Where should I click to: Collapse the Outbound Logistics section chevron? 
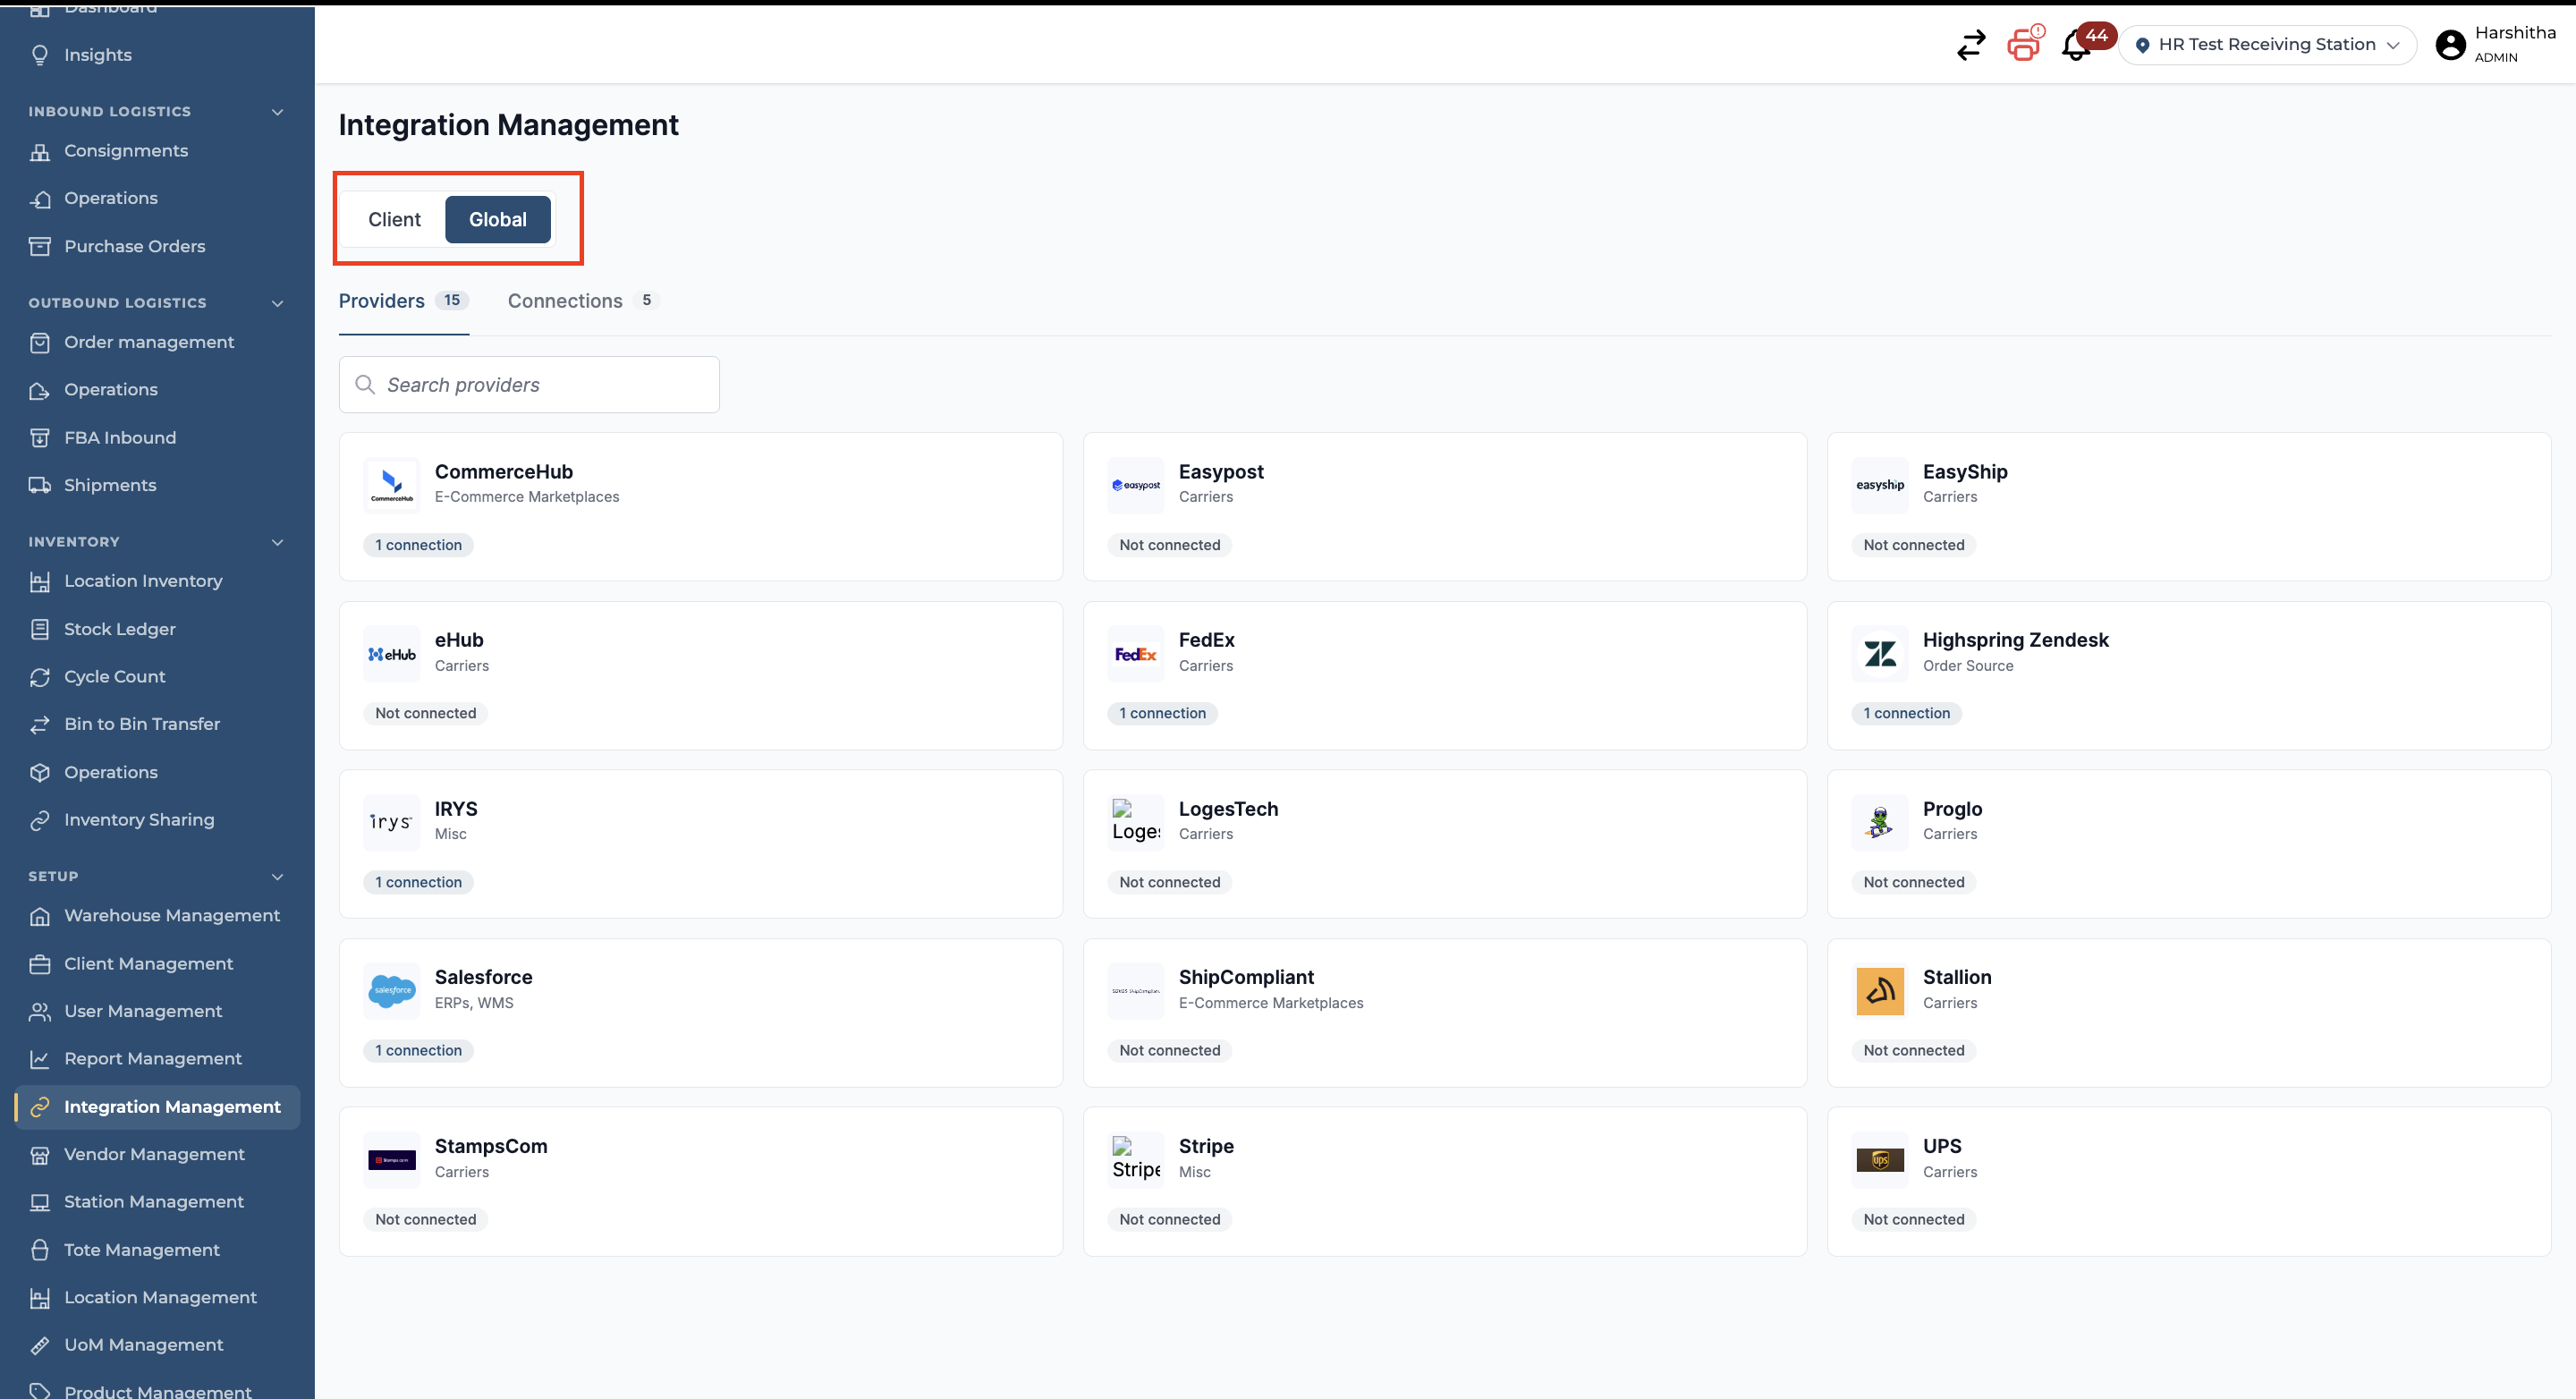click(x=278, y=303)
